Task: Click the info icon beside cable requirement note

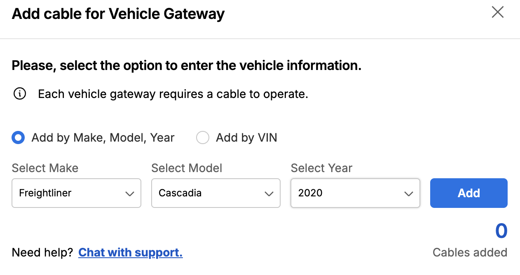Action: [x=20, y=94]
